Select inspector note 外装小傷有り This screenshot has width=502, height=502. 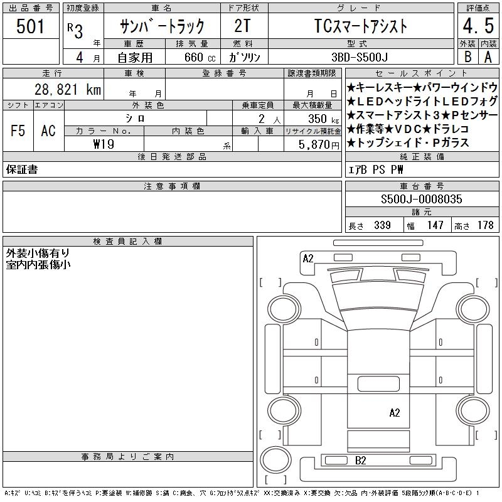[38, 254]
